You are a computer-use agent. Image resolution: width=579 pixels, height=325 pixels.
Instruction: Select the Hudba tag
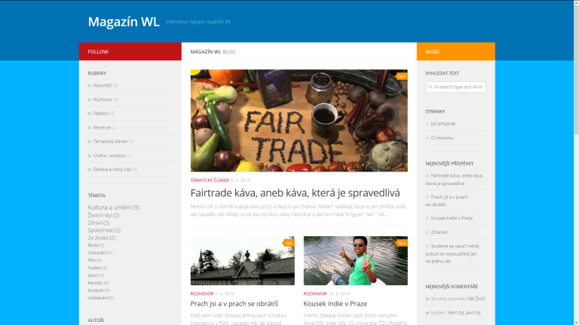click(x=97, y=268)
